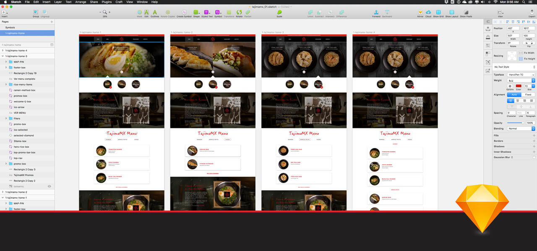Toggle Show Layout in the toolbar
The width and height of the screenshot is (537, 251).
[x=452, y=13]
